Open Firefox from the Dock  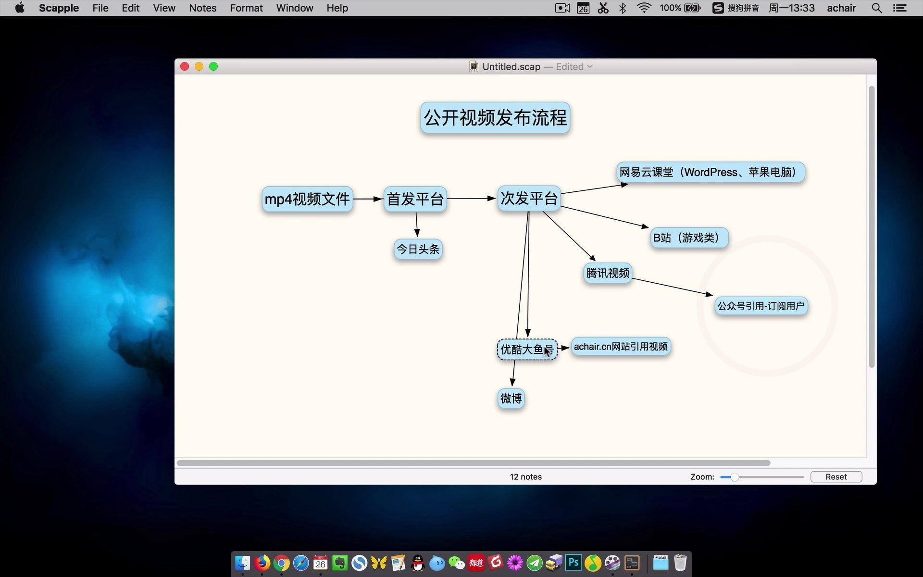pos(262,563)
